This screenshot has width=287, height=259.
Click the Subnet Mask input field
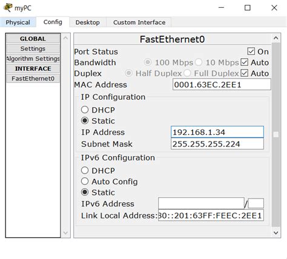tap(217, 144)
